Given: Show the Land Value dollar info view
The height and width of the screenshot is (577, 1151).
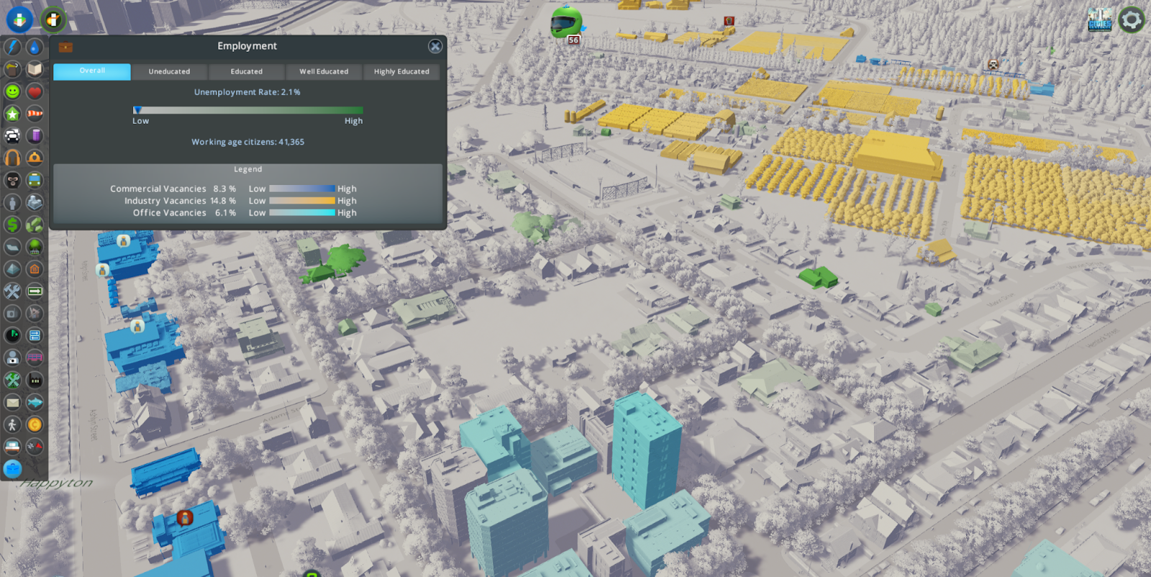Looking at the screenshot, I should 12,224.
